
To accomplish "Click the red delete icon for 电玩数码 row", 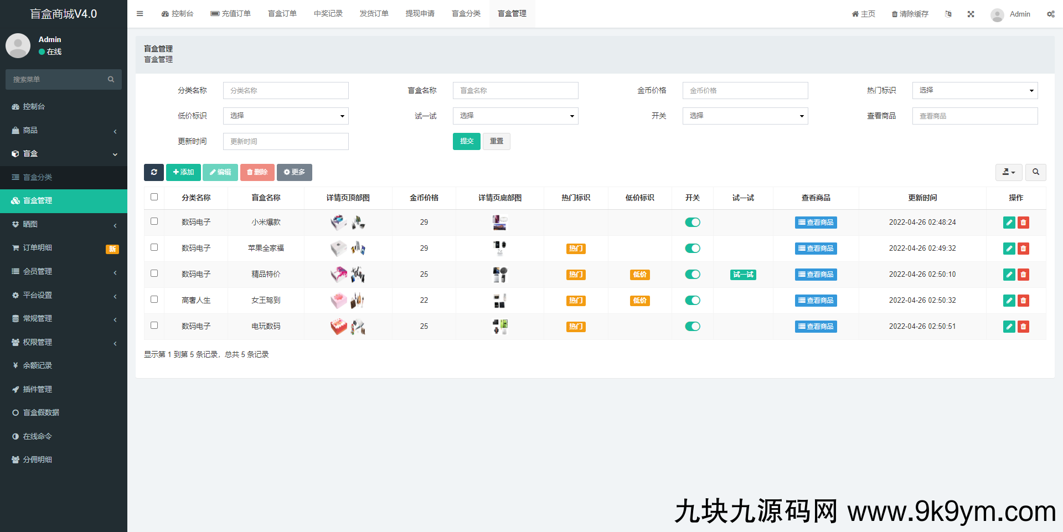I will pyautogui.click(x=1023, y=327).
